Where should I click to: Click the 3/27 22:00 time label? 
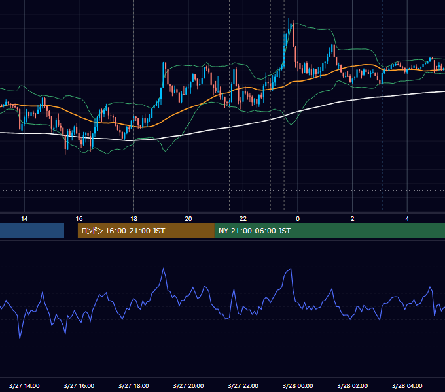click(243, 385)
